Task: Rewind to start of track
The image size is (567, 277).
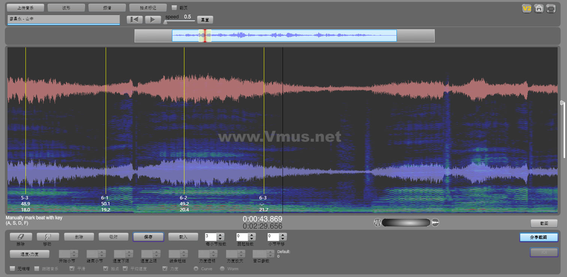Action: click(135, 19)
